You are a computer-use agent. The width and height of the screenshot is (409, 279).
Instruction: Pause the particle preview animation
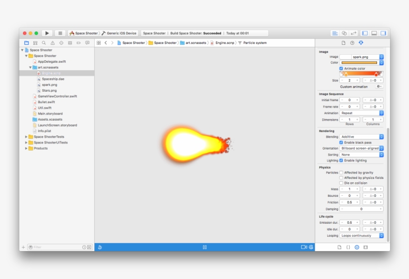pos(204,247)
